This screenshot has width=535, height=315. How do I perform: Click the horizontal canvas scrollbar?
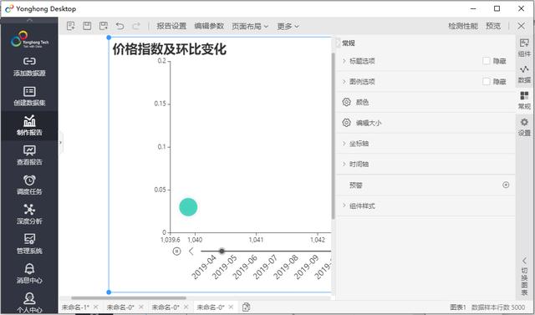(129, 298)
